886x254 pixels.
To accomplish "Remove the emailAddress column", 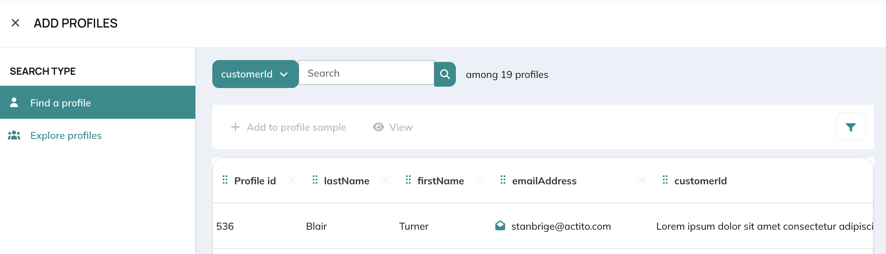I will [642, 181].
